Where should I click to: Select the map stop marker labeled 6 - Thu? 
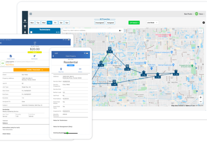click(110, 50)
